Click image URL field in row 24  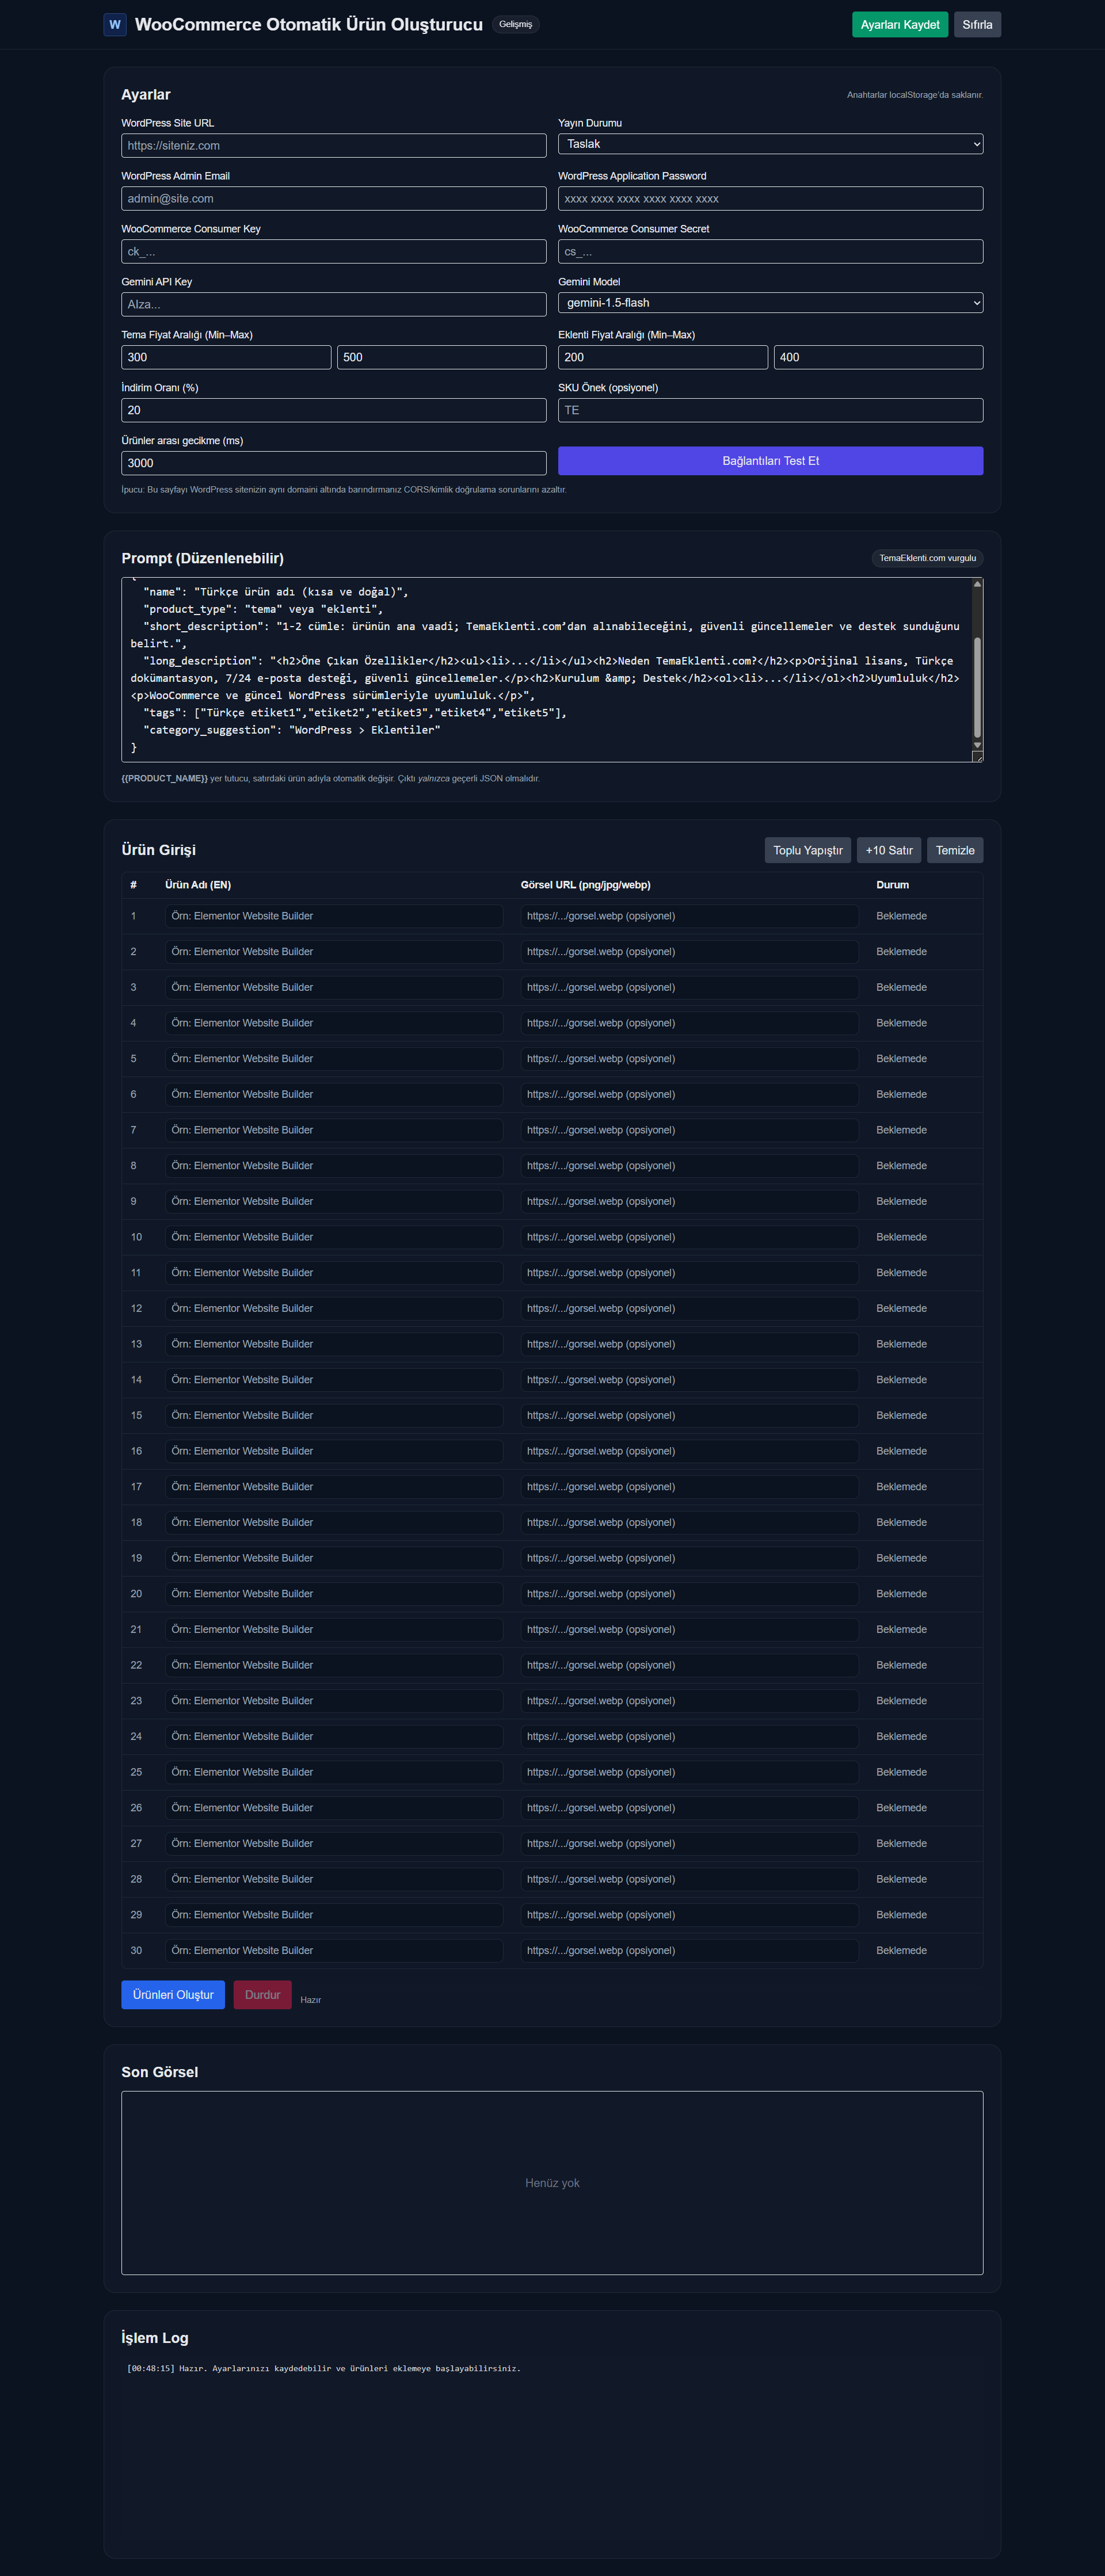pos(689,1737)
